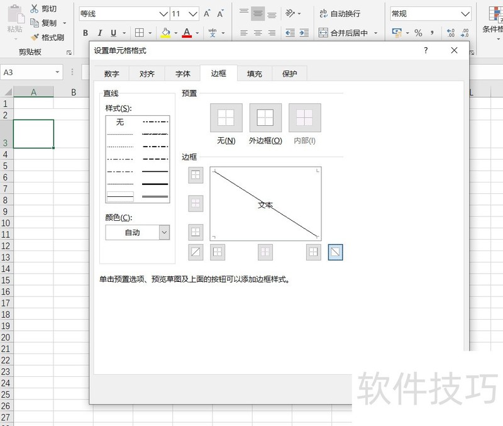Click the format painter 格式刷 icon
The width and height of the screenshot is (503, 426).
[x=35, y=37]
